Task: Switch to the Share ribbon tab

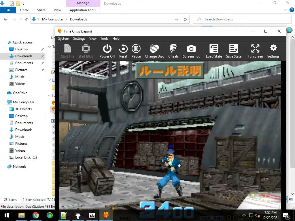Action: (x=41, y=10)
